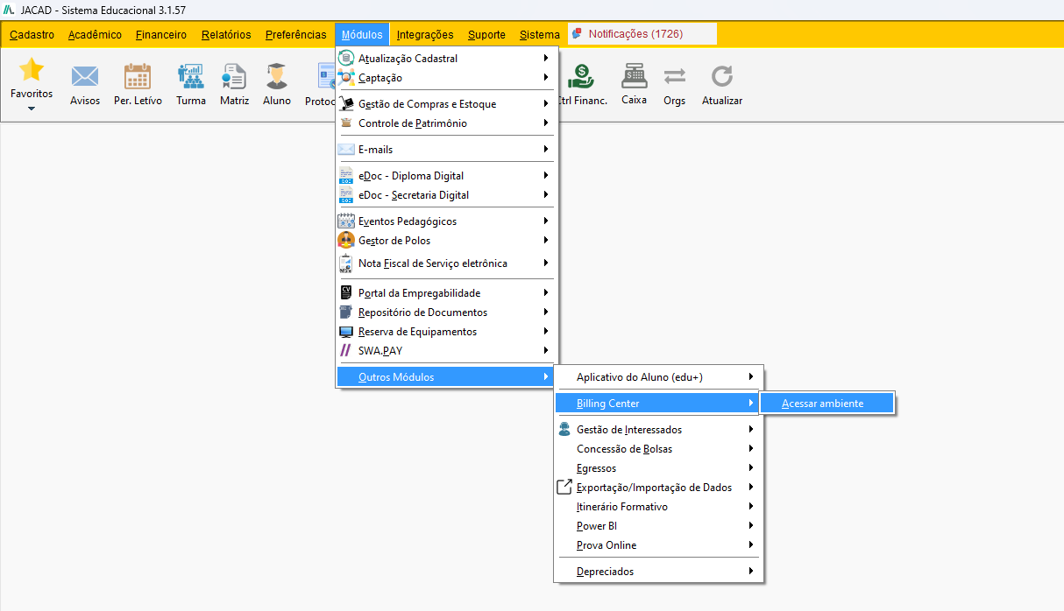Image resolution: width=1064 pixels, height=611 pixels.
Task: Click the Gestor de Polos icon
Action: click(x=345, y=241)
